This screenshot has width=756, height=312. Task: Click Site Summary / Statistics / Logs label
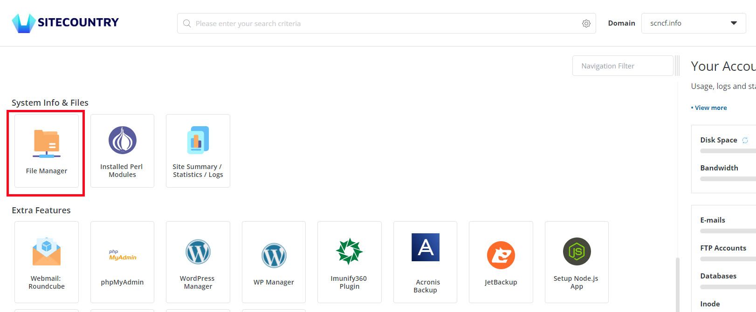[x=198, y=170]
